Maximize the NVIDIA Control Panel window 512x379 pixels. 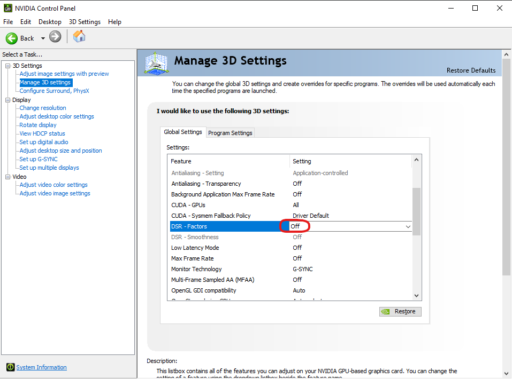[x=475, y=8]
